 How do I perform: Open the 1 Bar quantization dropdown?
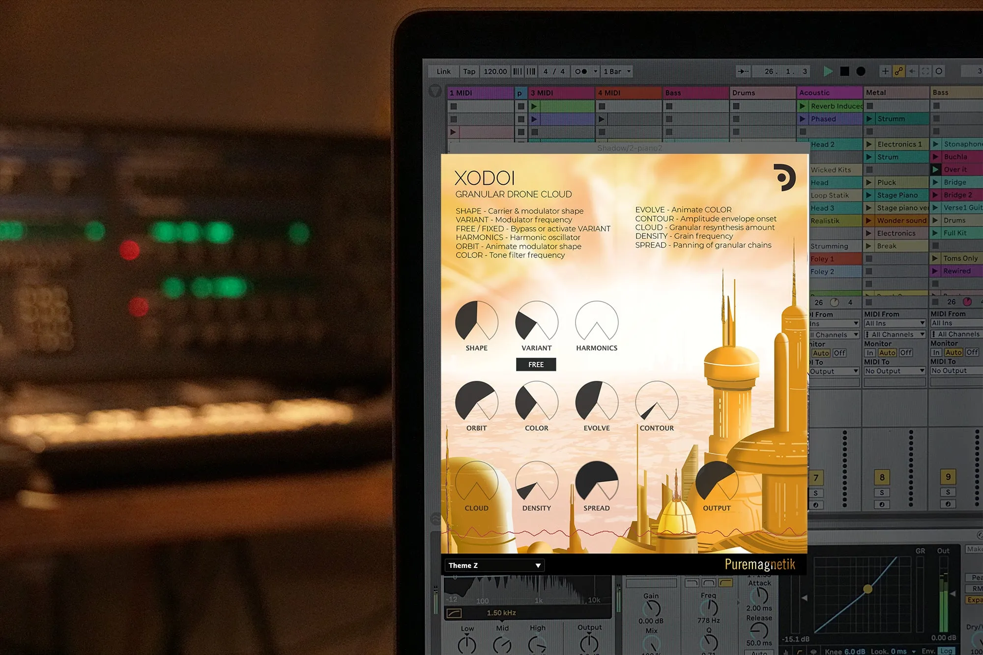point(617,72)
